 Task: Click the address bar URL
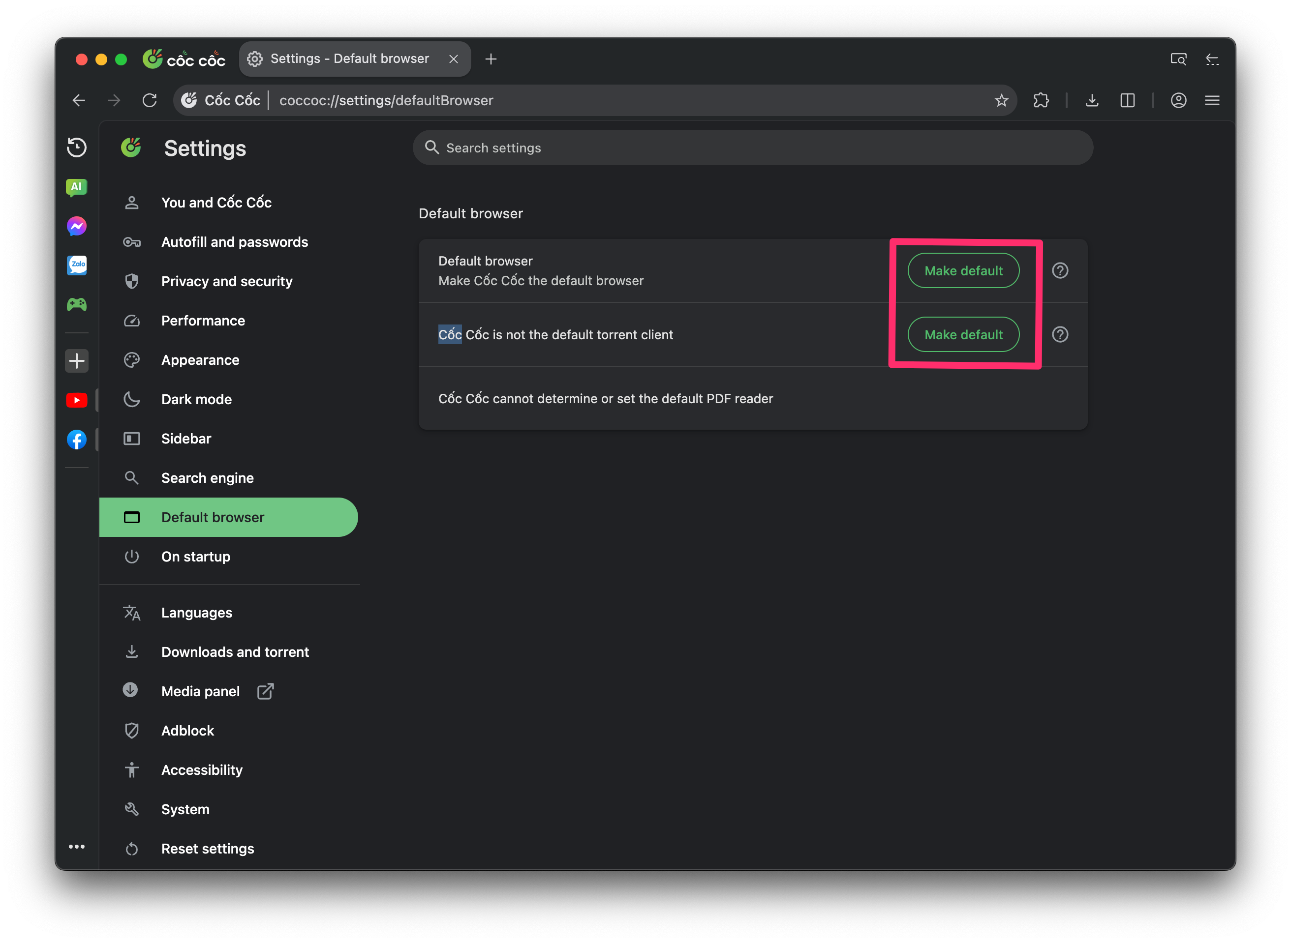click(386, 100)
